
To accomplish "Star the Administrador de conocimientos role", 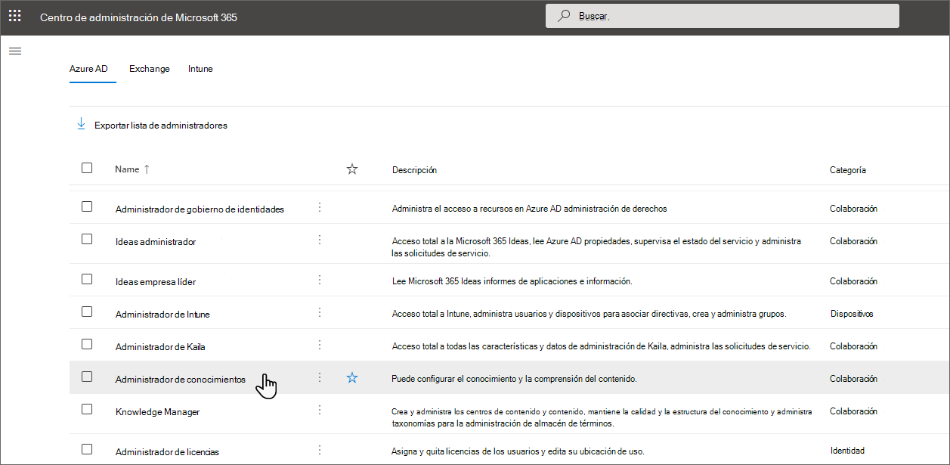I will click(351, 377).
